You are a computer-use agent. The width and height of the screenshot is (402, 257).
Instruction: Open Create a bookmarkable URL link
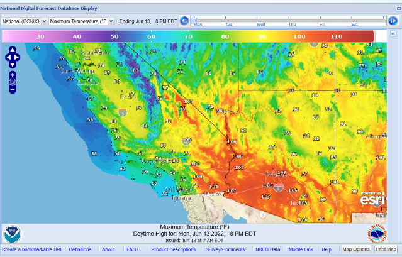tap(32, 249)
